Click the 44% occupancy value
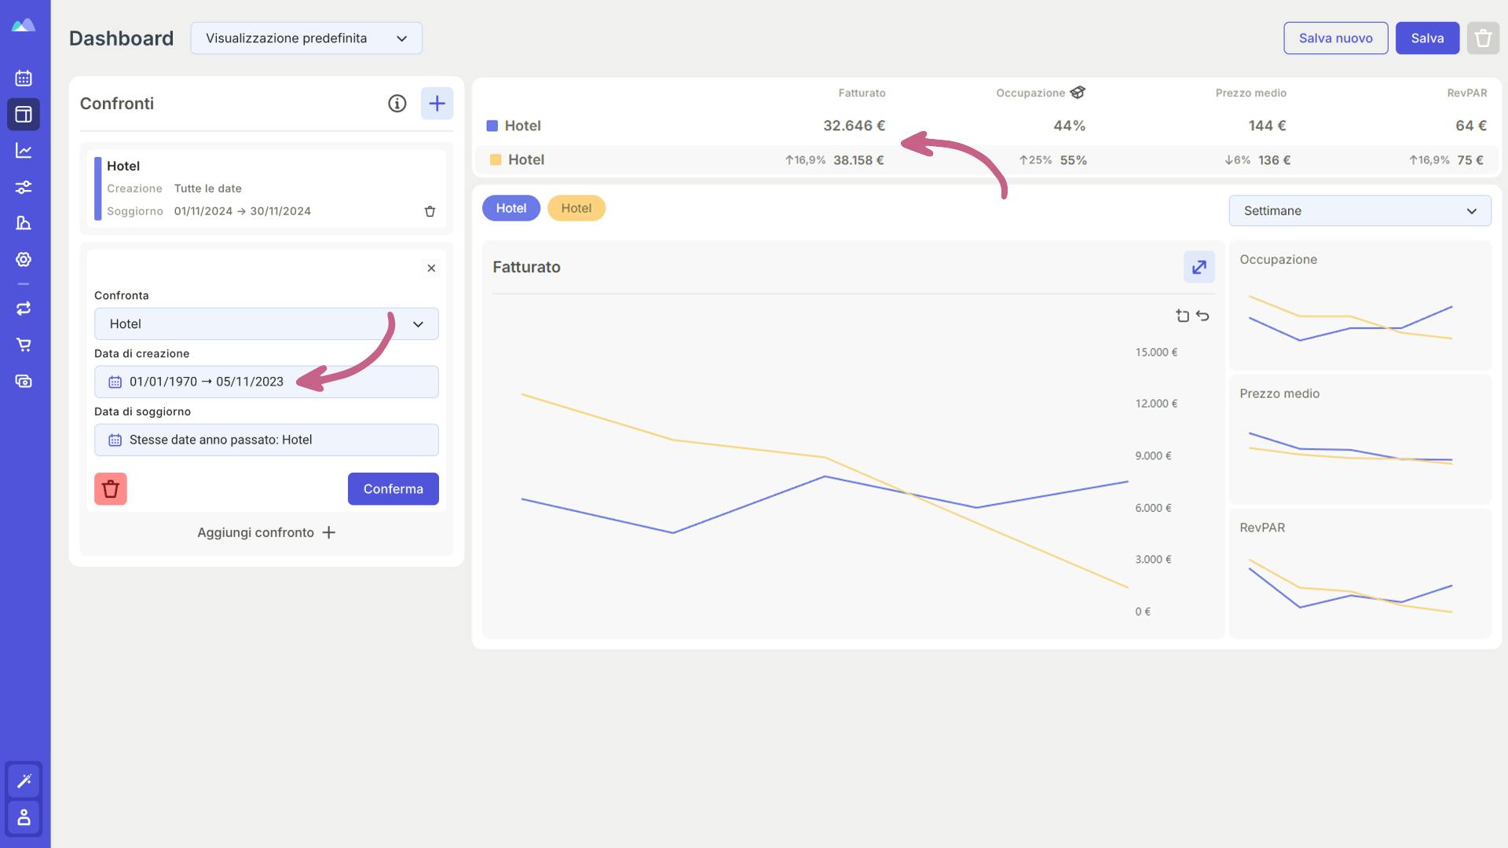This screenshot has height=848, width=1508. pos(1069,126)
